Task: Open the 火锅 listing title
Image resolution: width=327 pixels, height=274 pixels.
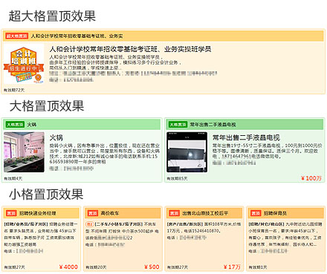Action: click(x=56, y=137)
